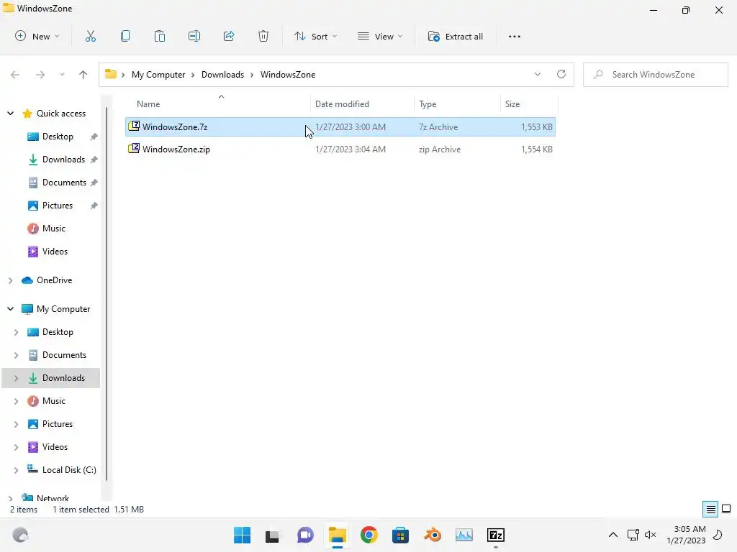Click Downloads in address breadcrumb
Image resolution: width=737 pixels, height=552 pixels.
tap(223, 75)
